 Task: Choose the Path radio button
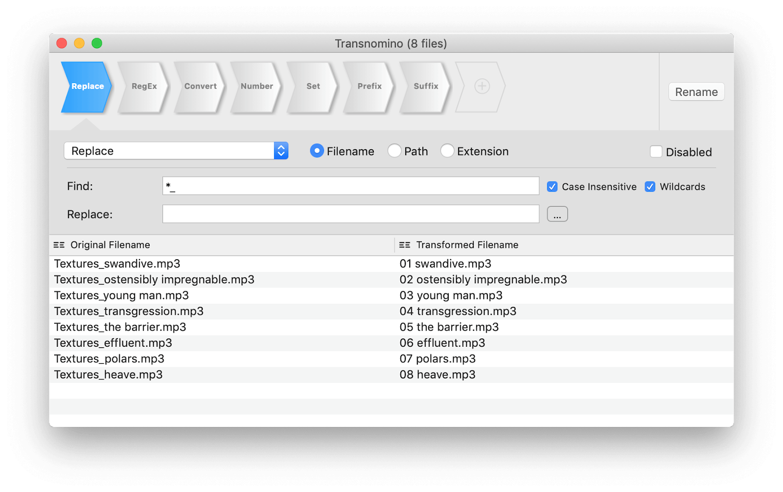(394, 151)
